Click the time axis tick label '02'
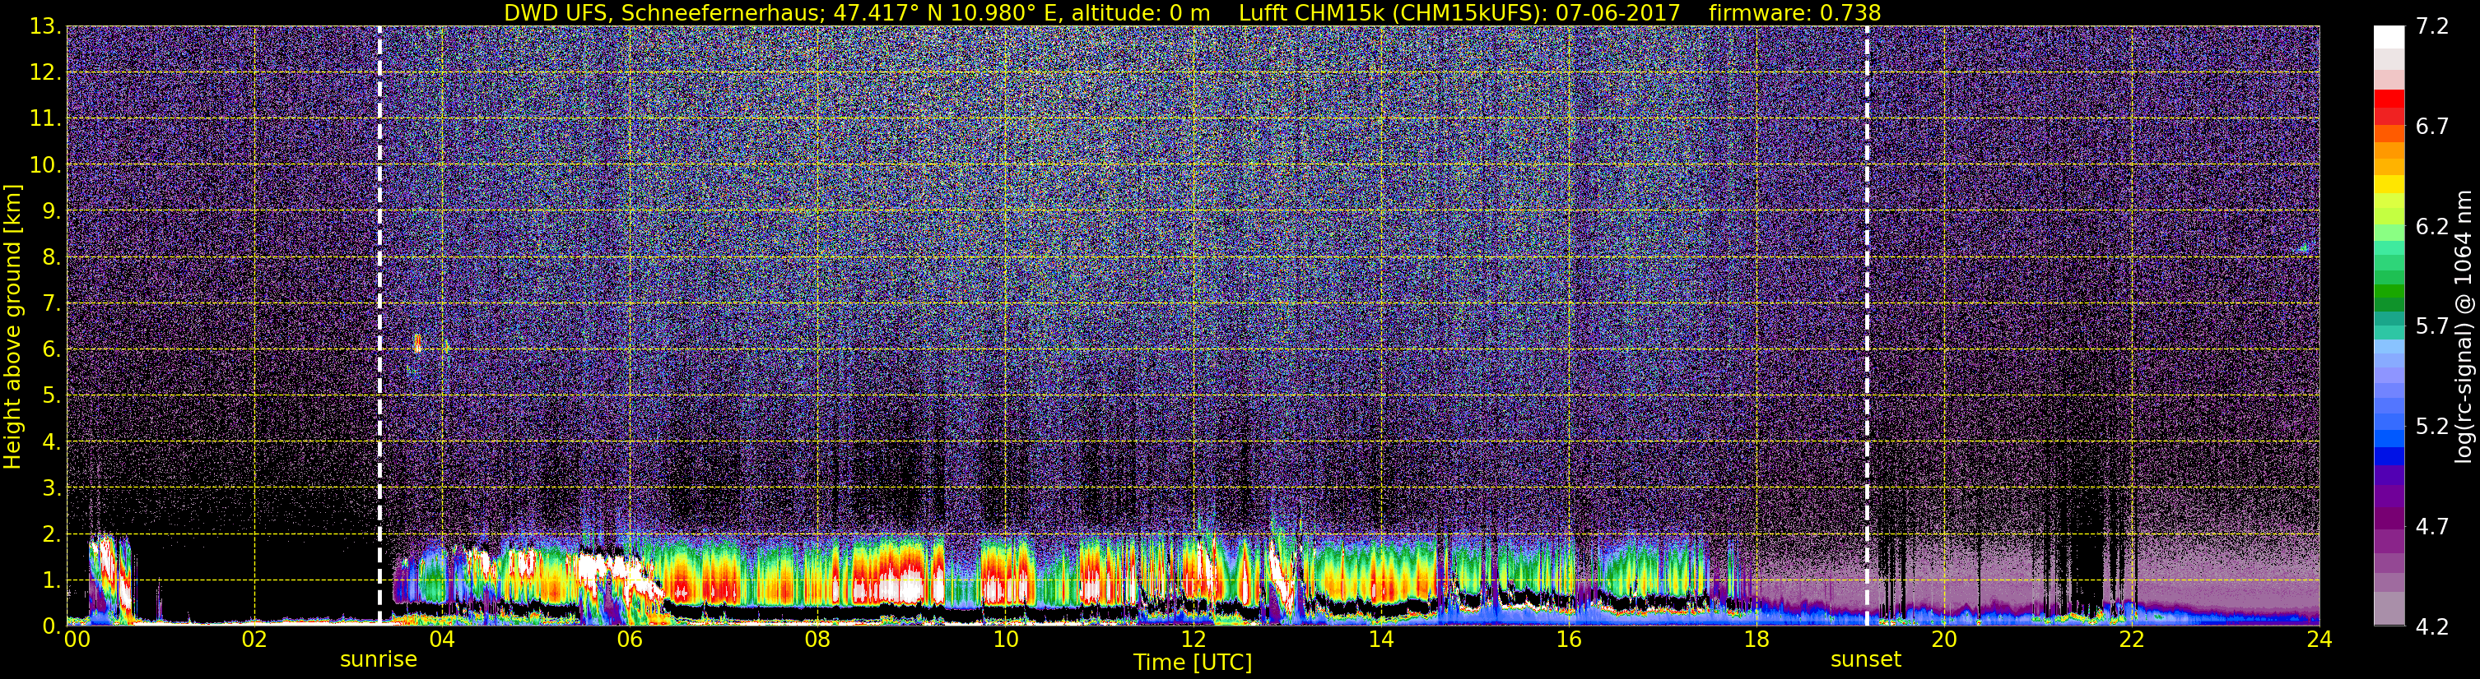The height and width of the screenshot is (679, 2480). (x=254, y=640)
